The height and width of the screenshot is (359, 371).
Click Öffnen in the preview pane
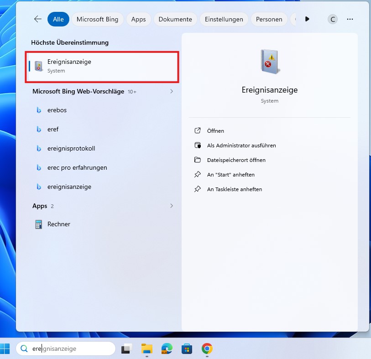point(215,131)
